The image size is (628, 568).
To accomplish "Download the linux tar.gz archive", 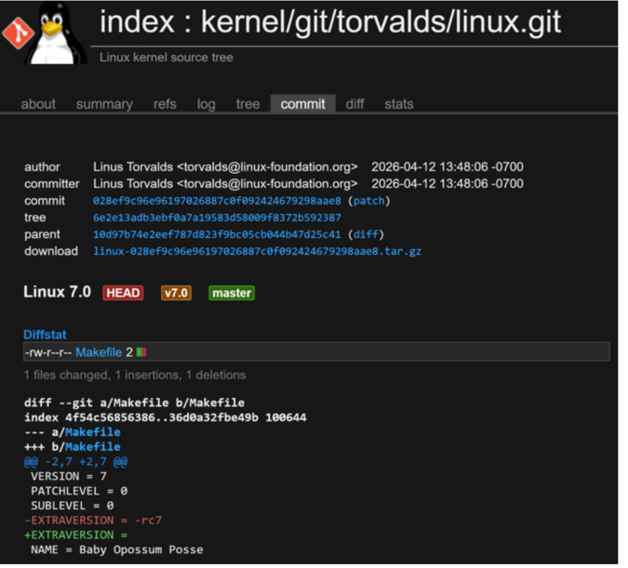I will (257, 251).
